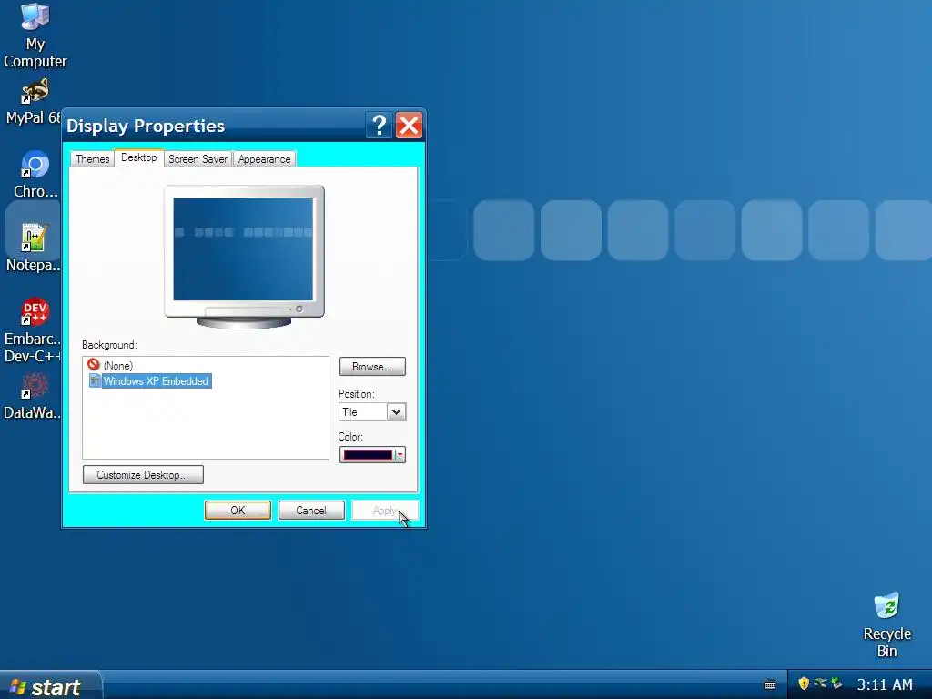
Task: Click the Cancel button
Action: pos(311,510)
